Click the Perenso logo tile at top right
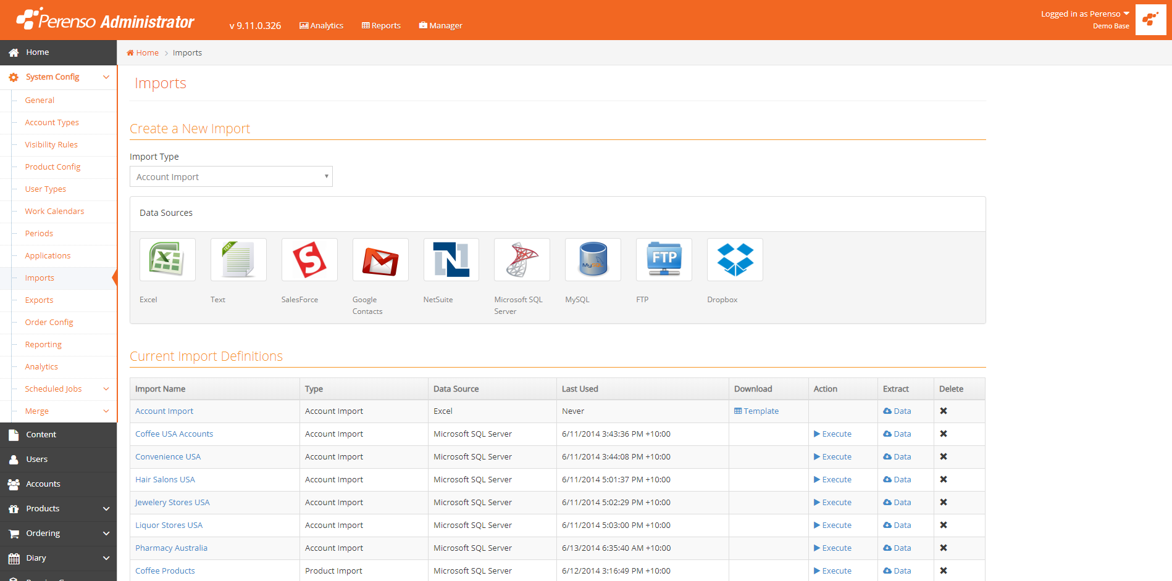 point(1151,20)
